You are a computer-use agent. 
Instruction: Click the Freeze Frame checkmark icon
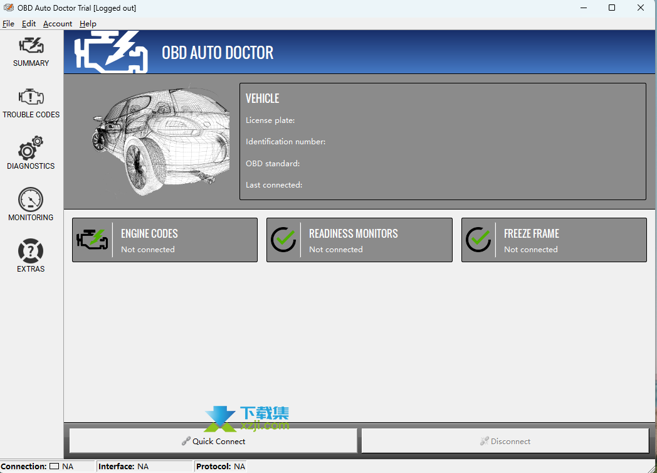pyautogui.click(x=478, y=240)
